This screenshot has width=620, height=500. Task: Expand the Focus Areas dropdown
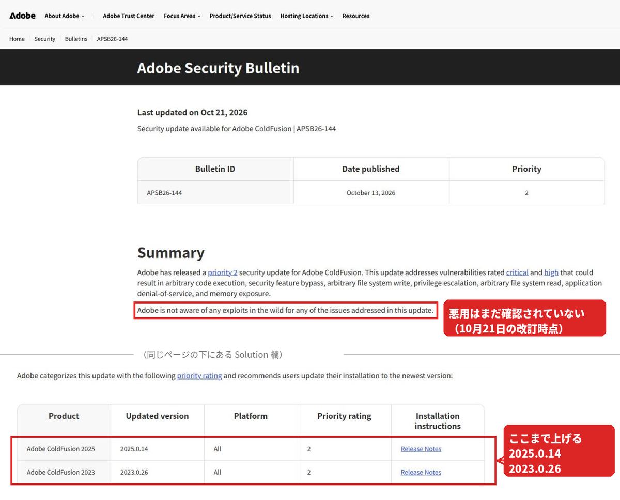coord(182,16)
